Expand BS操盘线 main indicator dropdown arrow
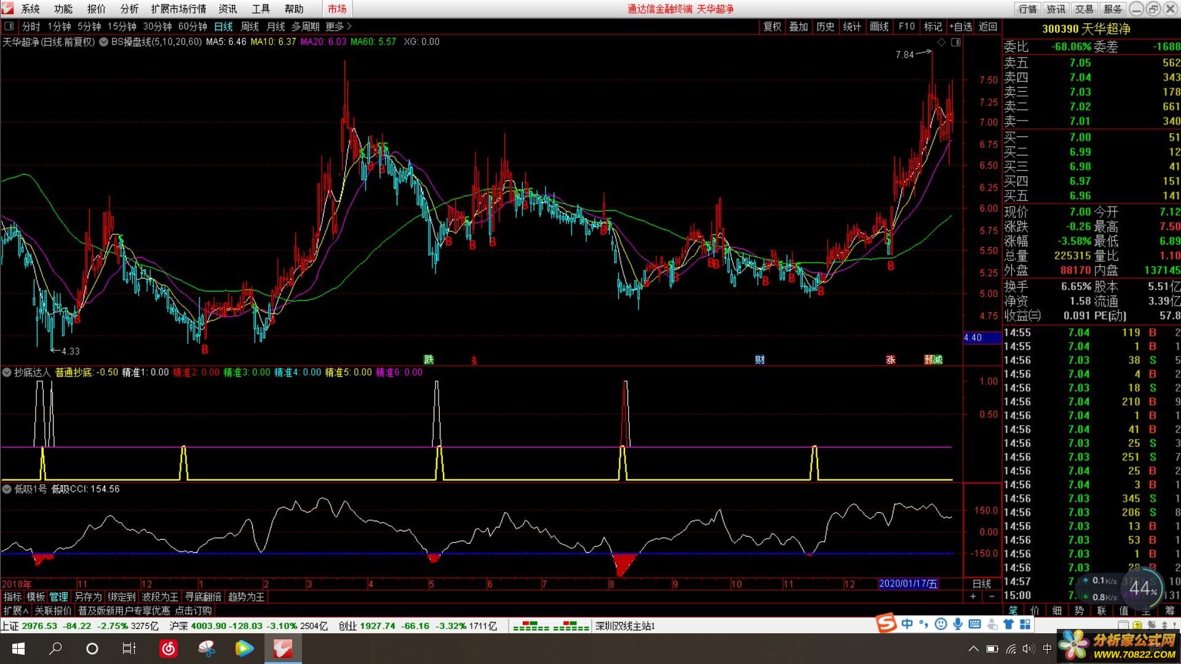1181x664 pixels. (x=103, y=42)
